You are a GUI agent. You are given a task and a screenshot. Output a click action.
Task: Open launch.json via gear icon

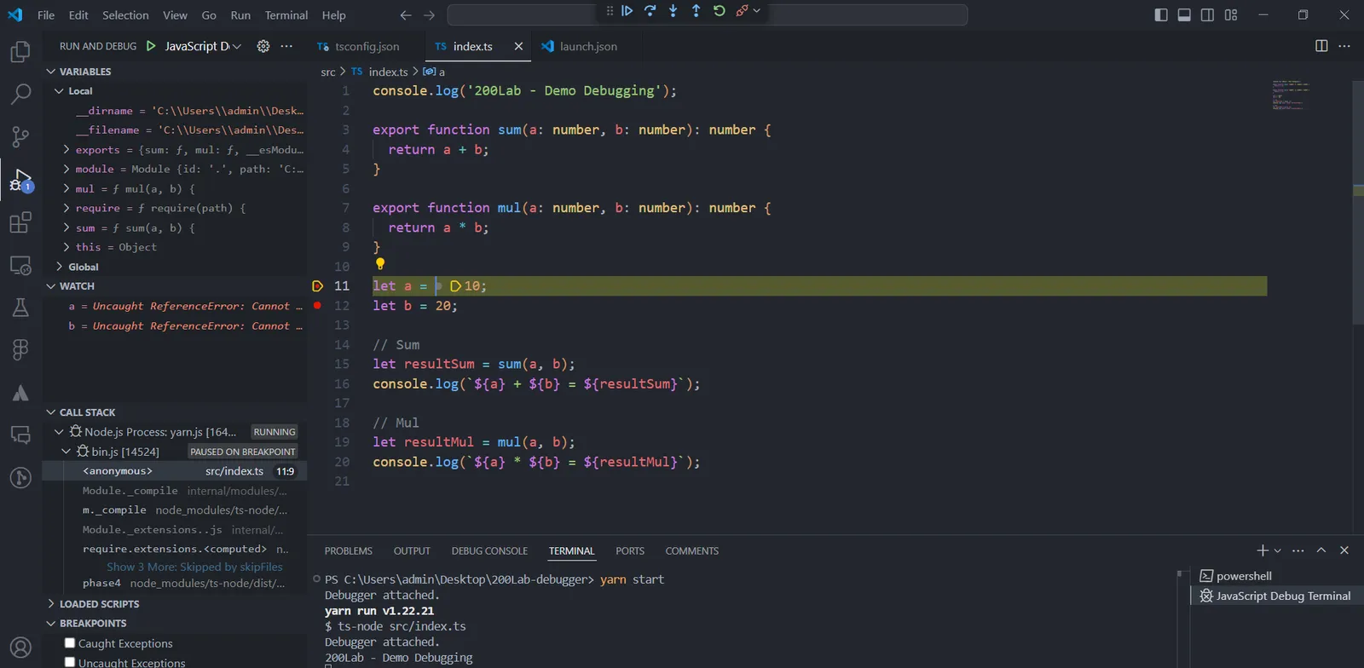pos(263,46)
